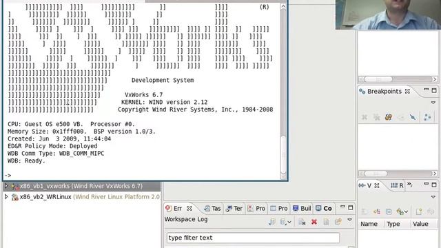Image resolution: width=441 pixels, height=248 pixels.
Task: Select x86_vb2_WRLinux connection entry
Action: (x=85, y=197)
